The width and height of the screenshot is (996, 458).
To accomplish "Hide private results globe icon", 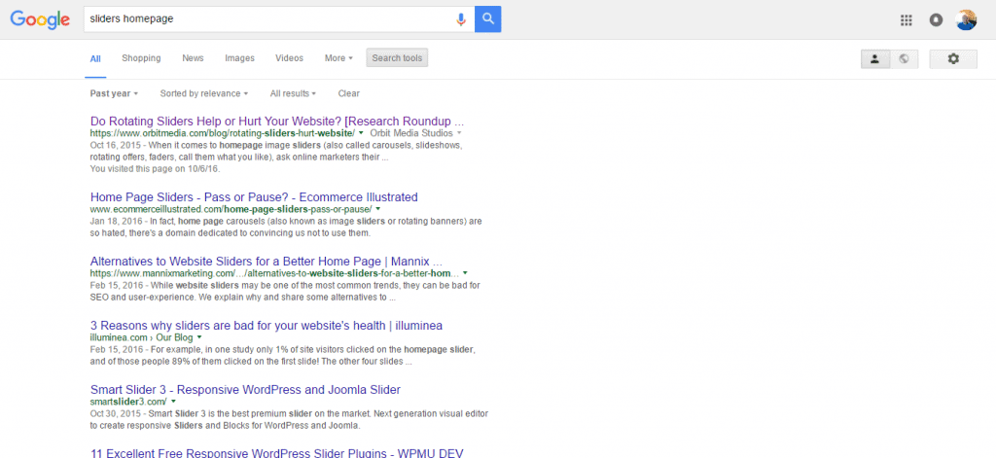I will point(904,58).
